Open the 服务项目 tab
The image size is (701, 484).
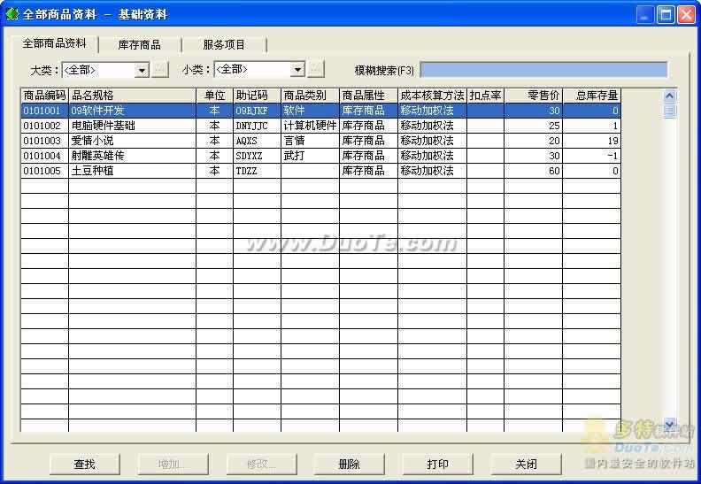pyautogui.click(x=224, y=44)
